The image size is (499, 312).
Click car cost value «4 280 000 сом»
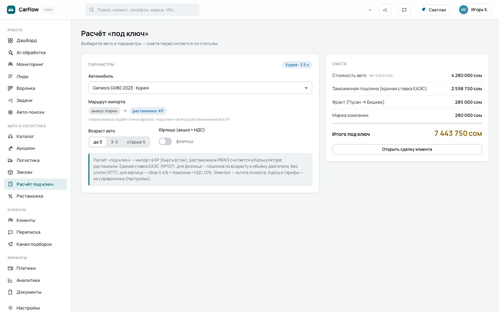467,76
